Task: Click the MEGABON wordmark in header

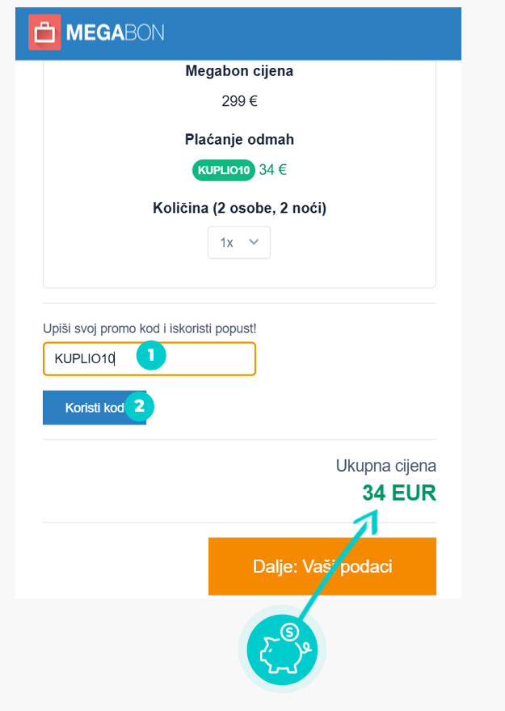Action: (x=115, y=32)
